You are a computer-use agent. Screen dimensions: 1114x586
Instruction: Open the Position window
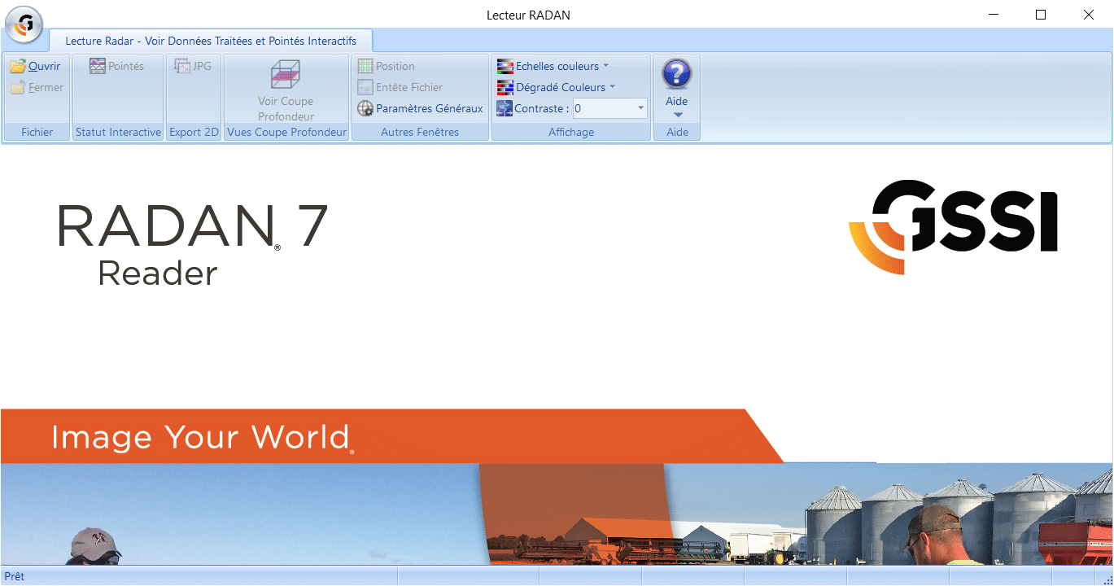(x=387, y=67)
